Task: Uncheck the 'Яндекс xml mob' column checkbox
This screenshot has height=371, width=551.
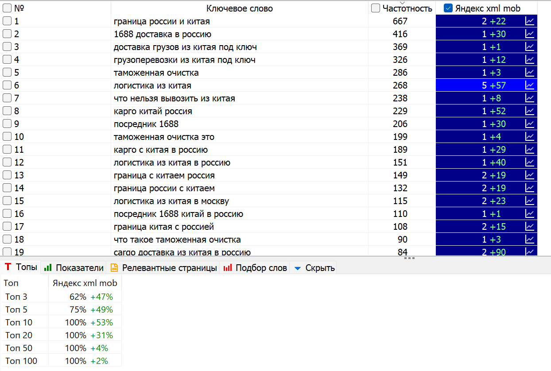Action: (x=448, y=8)
